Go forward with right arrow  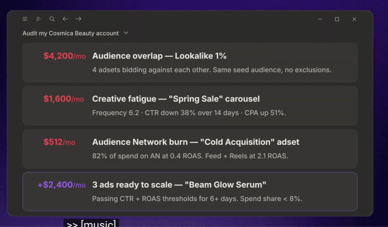[78, 19]
